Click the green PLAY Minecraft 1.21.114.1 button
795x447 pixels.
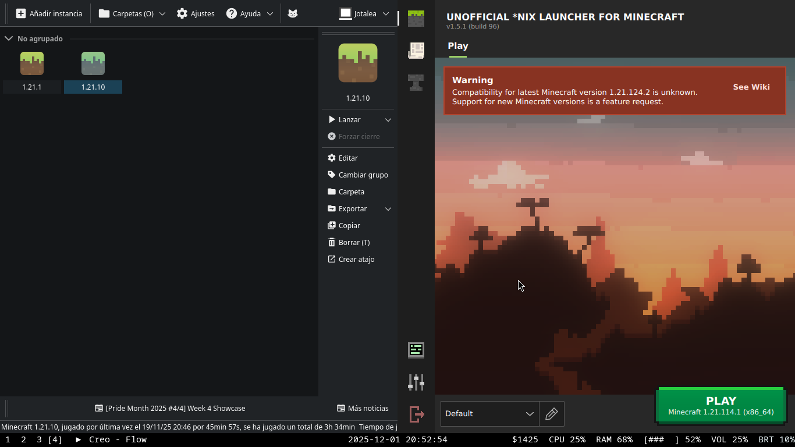721,406
